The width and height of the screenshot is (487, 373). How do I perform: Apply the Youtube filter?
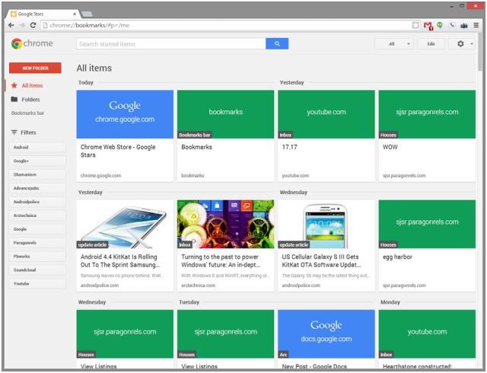(37, 284)
